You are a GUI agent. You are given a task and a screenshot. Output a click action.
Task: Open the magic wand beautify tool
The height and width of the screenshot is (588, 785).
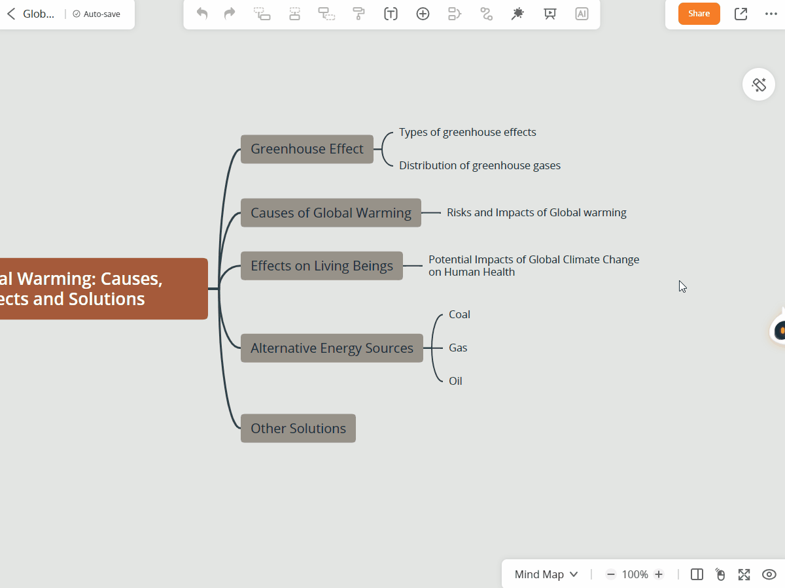pos(517,14)
